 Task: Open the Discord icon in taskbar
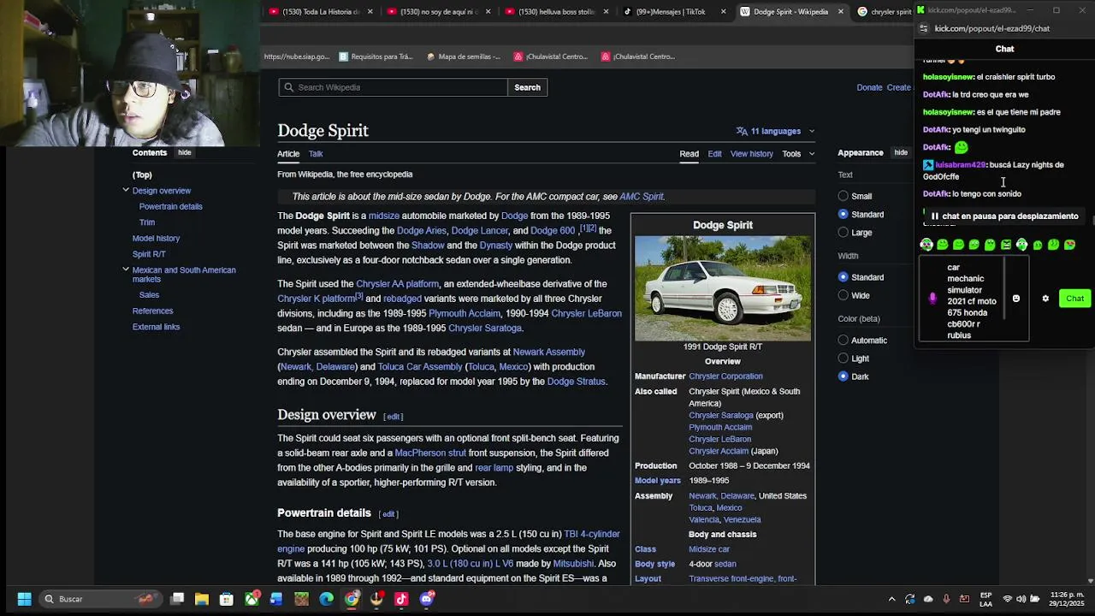coord(427,599)
